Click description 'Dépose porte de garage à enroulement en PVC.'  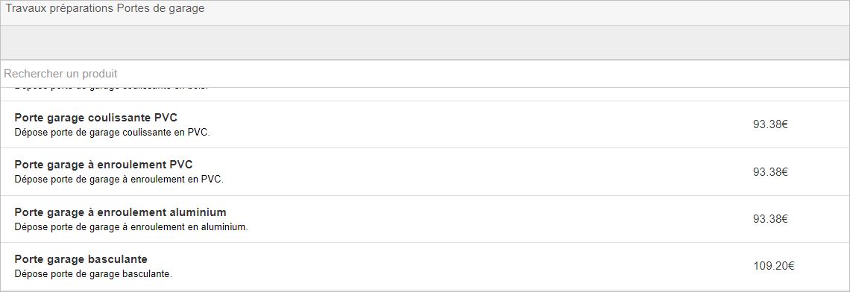click(119, 180)
